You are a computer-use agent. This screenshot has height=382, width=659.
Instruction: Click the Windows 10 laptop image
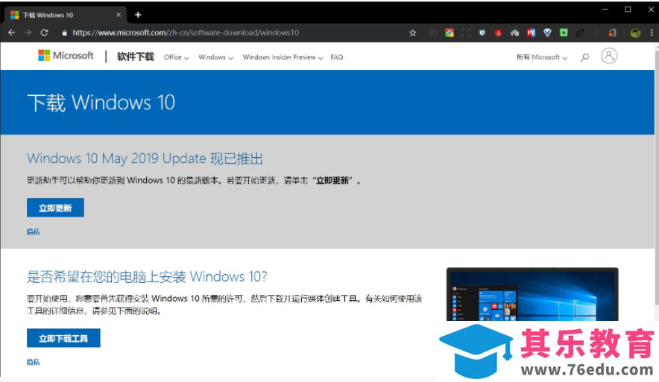point(532,294)
